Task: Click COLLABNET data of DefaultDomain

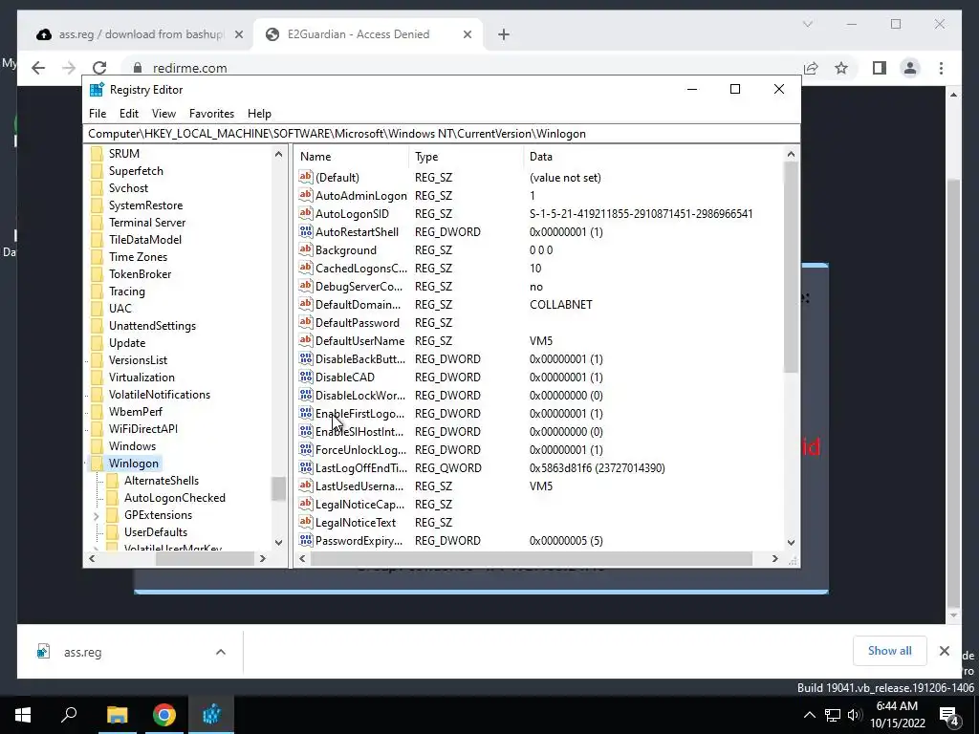Action: [560, 305]
